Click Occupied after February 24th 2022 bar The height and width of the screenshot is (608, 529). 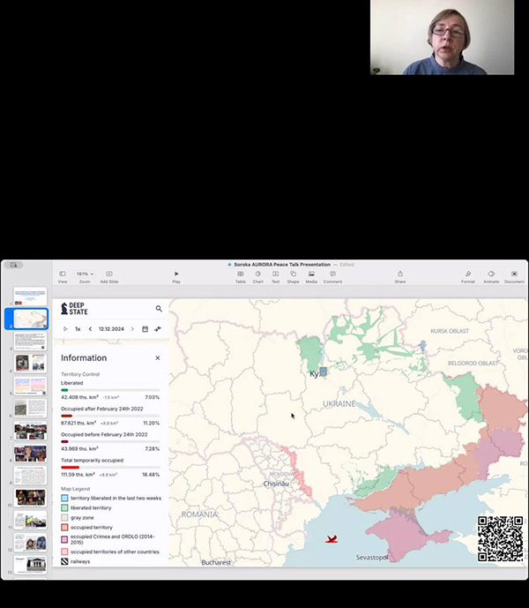tap(110, 416)
